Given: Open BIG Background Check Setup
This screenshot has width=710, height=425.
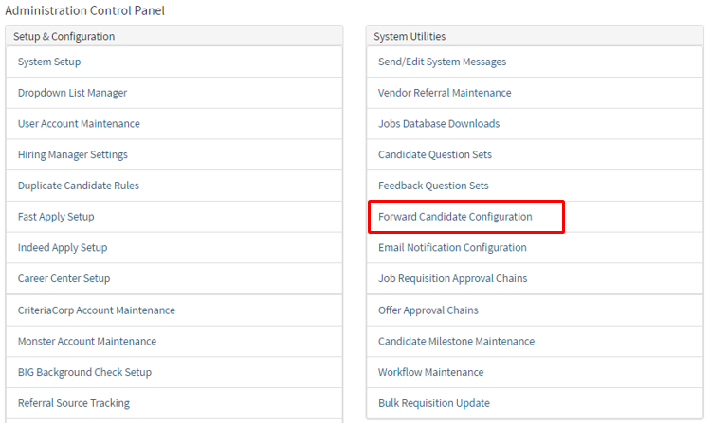Looking at the screenshot, I should pyautogui.click(x=84, y=372).
